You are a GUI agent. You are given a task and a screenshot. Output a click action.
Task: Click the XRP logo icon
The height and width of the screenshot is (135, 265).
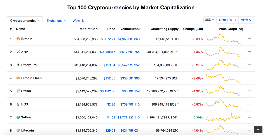(x=18, y=52)
